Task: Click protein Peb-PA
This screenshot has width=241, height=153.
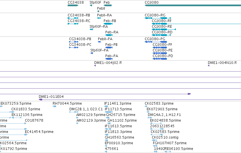Action: tap(109, 59)
